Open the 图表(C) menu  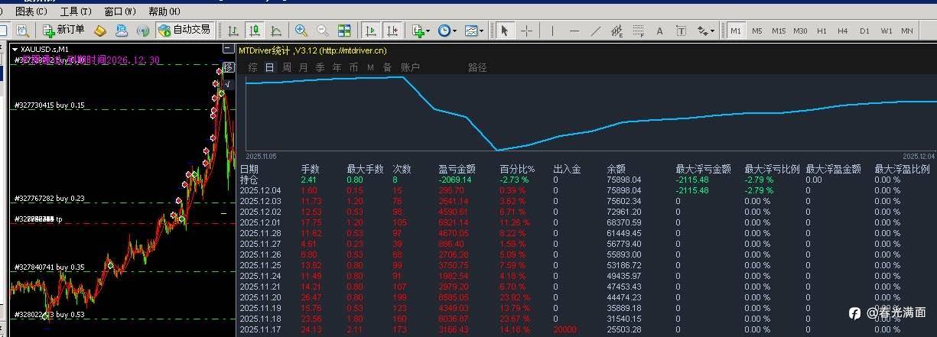click(x=31, y=11)
